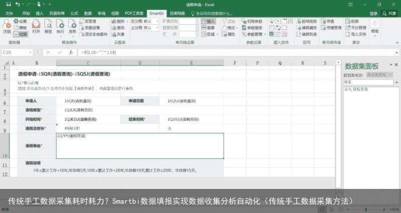The image size is (401, 213).
Task: Click the Save icon in quick access
Action: pyautogui.click(x=9, y=5)
